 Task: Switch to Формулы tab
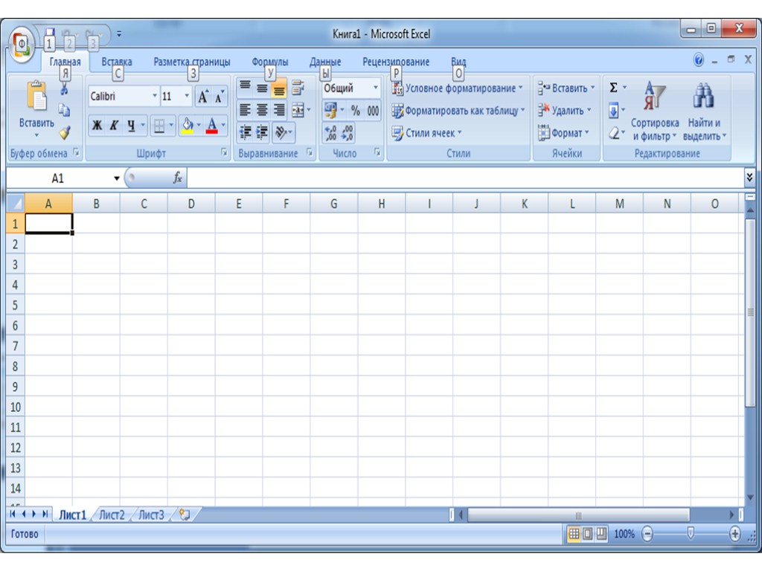(x=269, y=62)
